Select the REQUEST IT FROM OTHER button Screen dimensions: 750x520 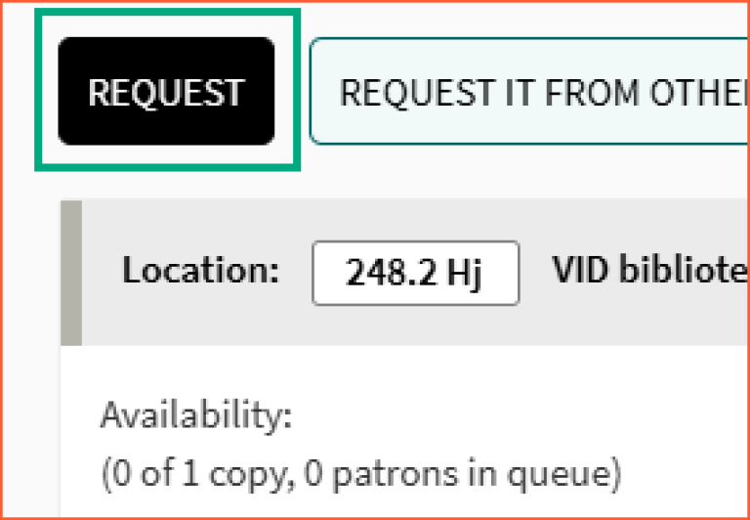529,91
